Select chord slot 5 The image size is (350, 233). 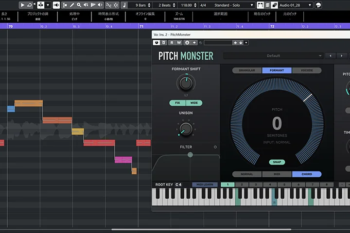284,184
